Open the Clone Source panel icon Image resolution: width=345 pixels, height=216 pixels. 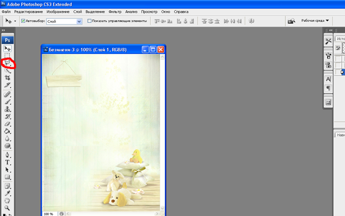point(328,65)
